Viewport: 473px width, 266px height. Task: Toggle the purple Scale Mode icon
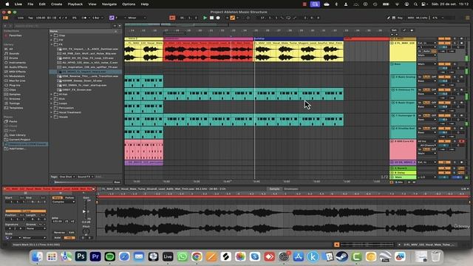(x=112, y=18)
